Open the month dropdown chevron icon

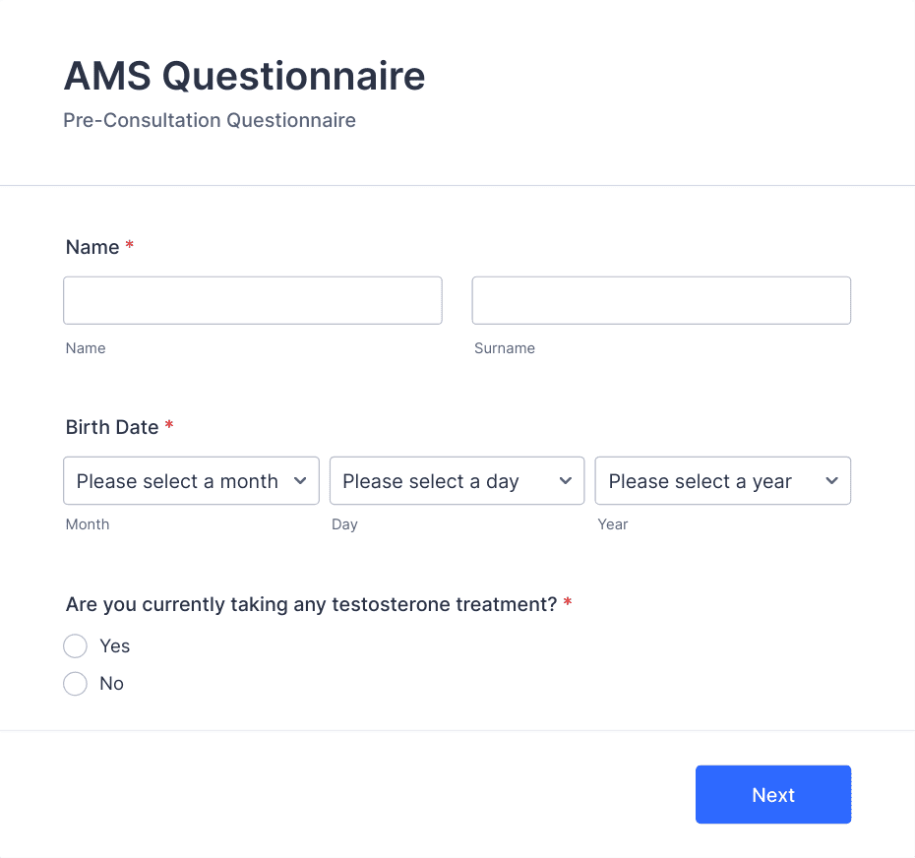click(301, 481)
